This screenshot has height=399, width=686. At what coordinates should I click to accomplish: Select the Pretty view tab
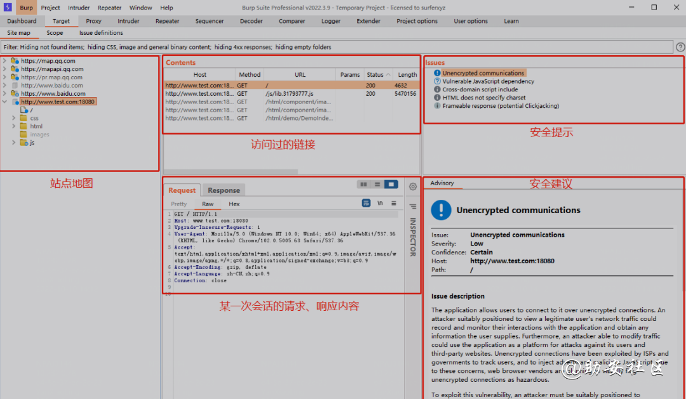pos(178,204)
